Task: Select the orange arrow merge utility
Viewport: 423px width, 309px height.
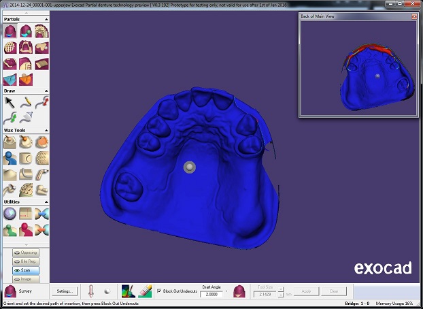Action: [41, 230]
